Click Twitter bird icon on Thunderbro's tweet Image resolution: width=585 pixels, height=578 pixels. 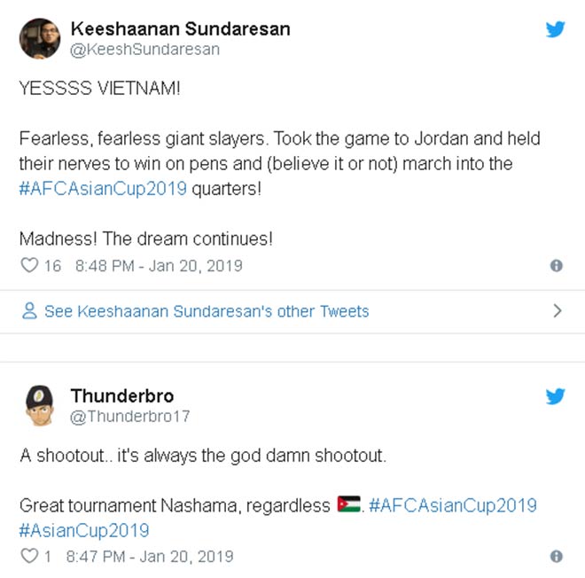pyautogui.click(x=556, y=396)
